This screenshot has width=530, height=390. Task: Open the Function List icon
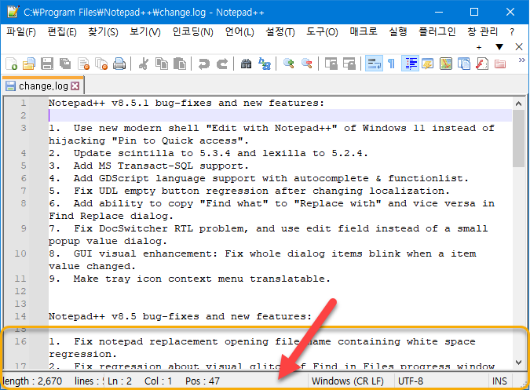pyautogui.click(x=482, y=64)
